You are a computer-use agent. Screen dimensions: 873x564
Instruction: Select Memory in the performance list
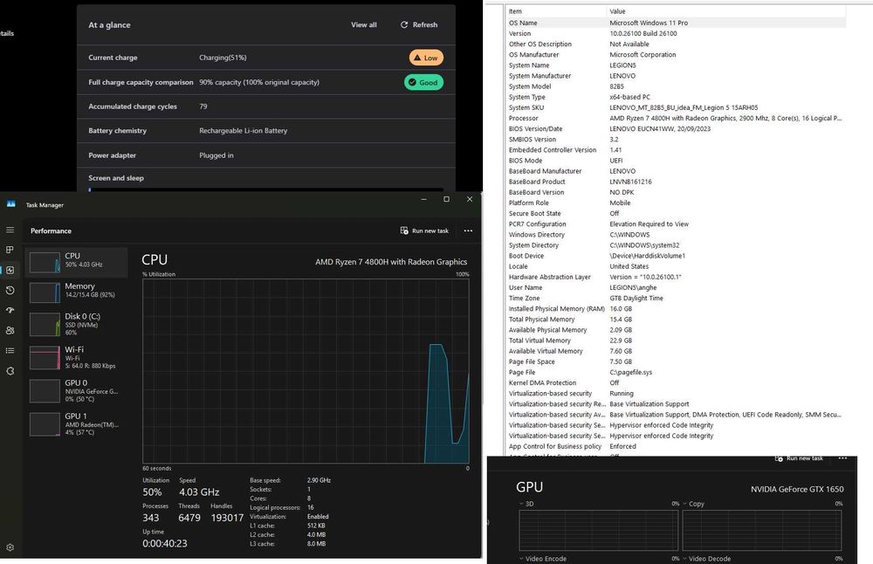click(x=76, y=292)
